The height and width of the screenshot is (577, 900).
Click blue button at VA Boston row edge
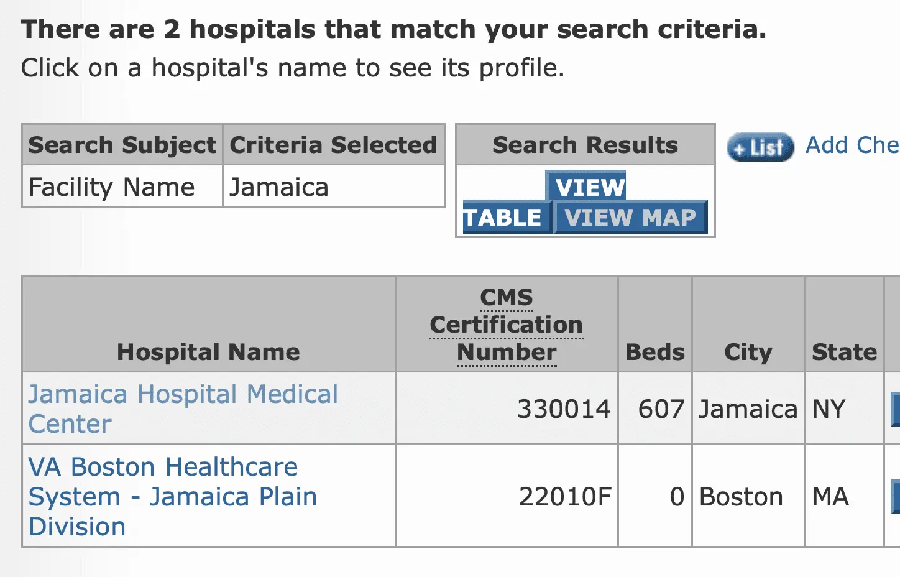click(x=895, y=496)
